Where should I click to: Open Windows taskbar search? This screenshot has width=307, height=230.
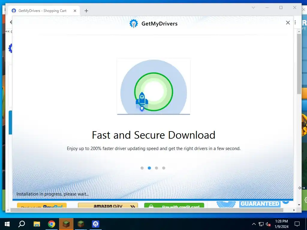click(x=22, y=224)
